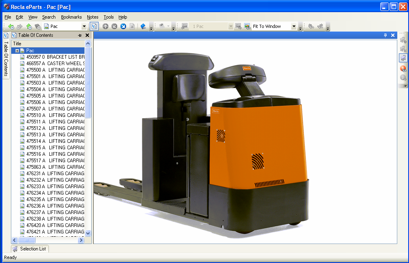Image resolution: width=409 pixels, height=263 pixels.
Task: Click the greyed notes toolbar icon
Action: pos(162,26)
